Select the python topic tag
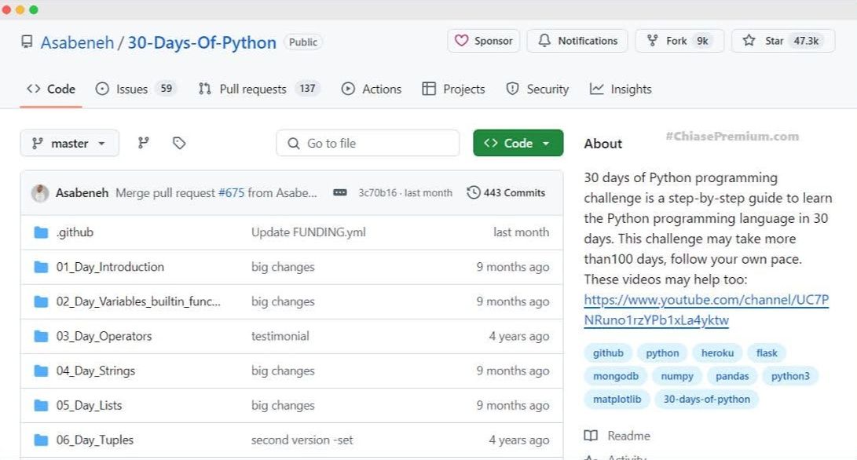 tap(662, 353)
